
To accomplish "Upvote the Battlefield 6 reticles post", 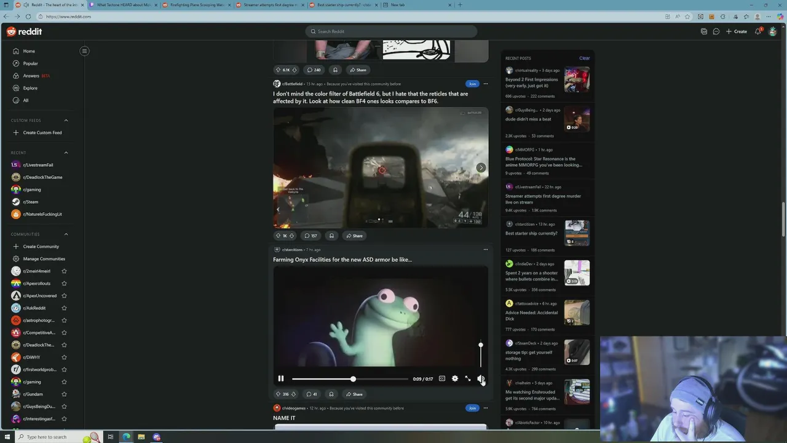I will pos(278,236).
